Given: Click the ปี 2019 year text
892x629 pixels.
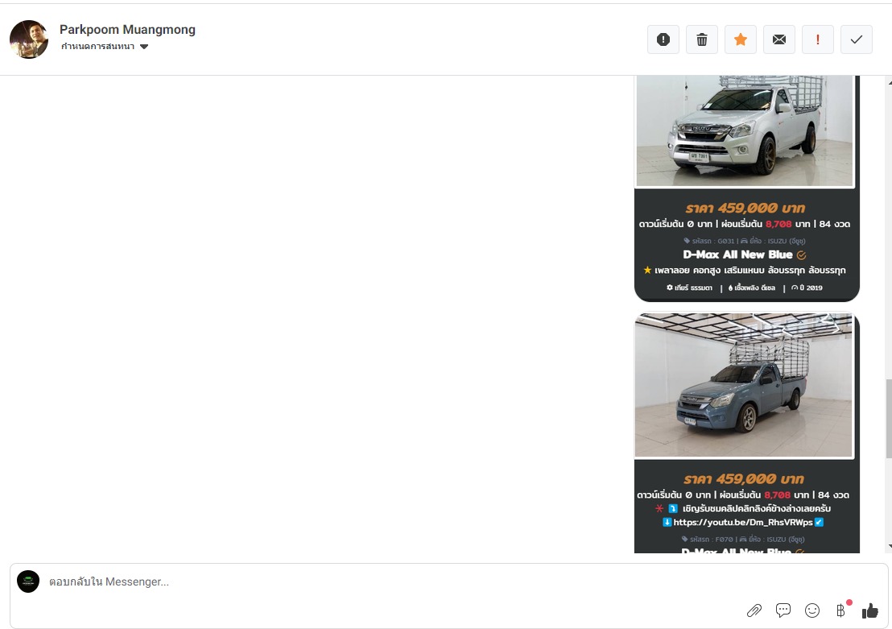Looking at the screenshot, I should pyautogui.click(x=811, y=288).
